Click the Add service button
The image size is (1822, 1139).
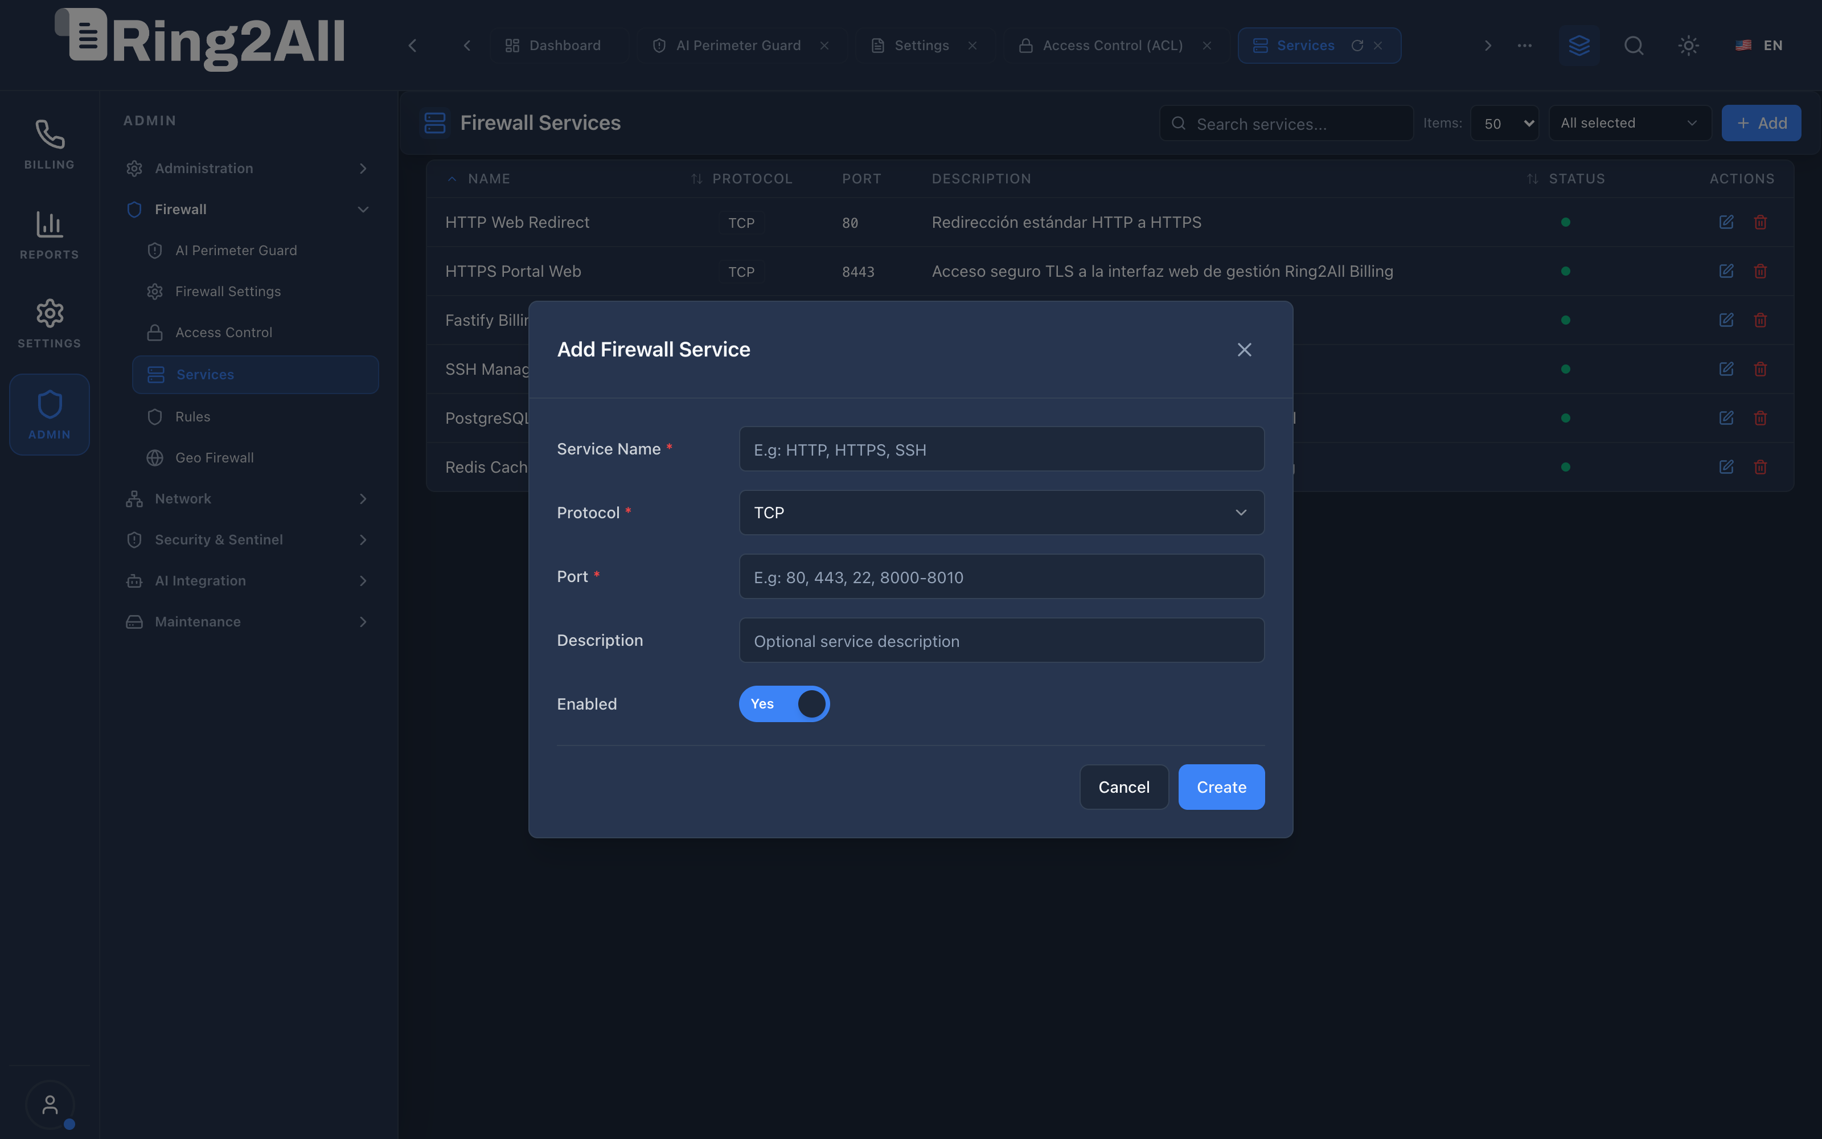[x=1761, y=123]
